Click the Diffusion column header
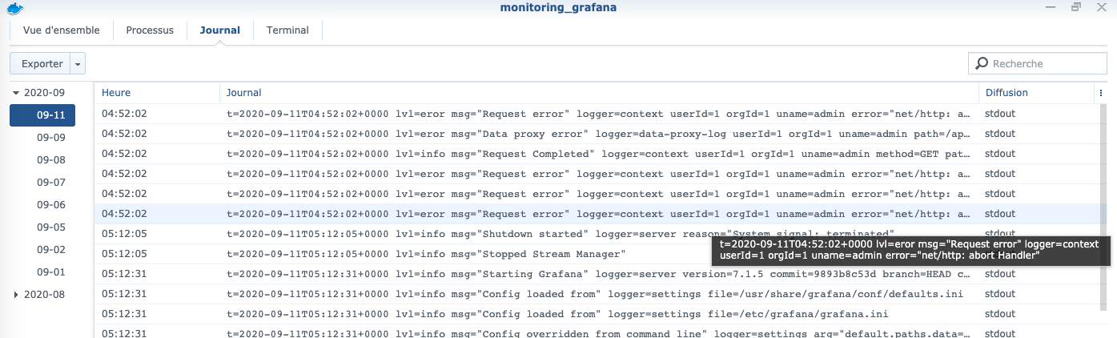Image resolution: width=1117 pixels, height=338 pixels. coord(1038,93)
